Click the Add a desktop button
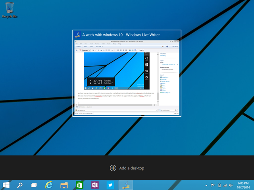The width and height of the screenshot is (254, 190). coord(127,168)
